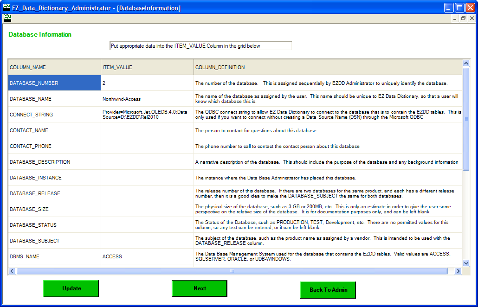Click the Update button

[x=71, y=288]
